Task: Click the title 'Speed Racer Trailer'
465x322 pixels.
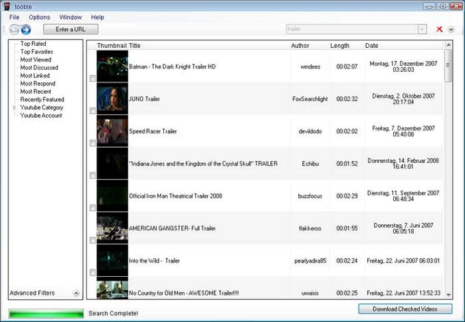Action: 152,131
